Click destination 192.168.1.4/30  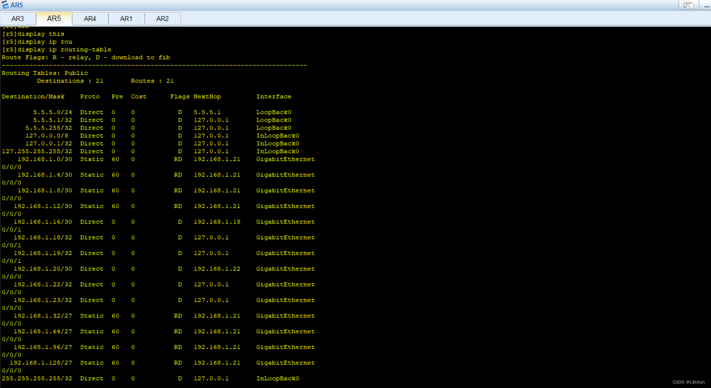point(45,175)
